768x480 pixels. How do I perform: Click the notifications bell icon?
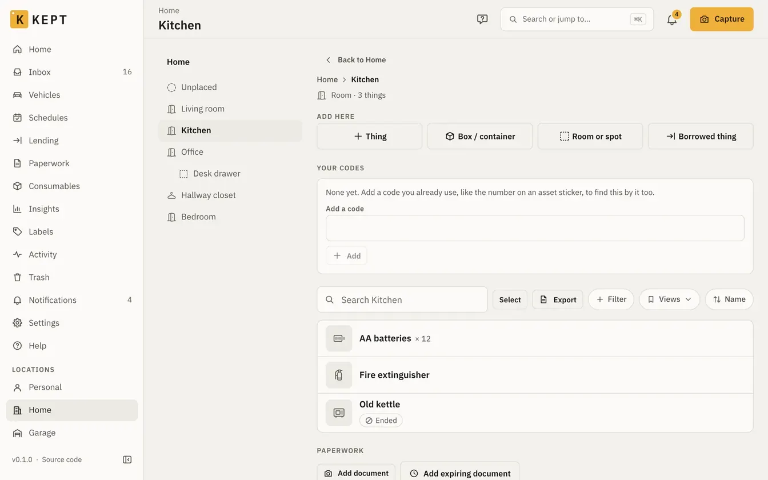coord(672,19)
